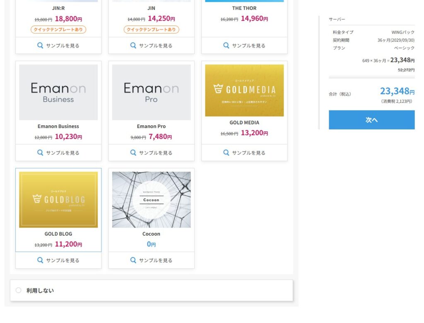Click the WINGパック value

click(x=403, y=32)
